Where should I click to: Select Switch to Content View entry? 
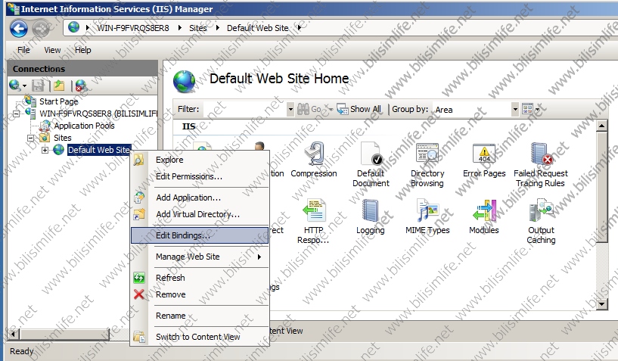(200, 337)
